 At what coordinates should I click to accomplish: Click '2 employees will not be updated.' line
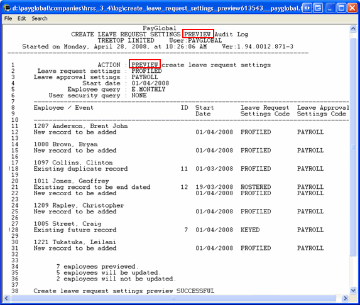(116, 279)
